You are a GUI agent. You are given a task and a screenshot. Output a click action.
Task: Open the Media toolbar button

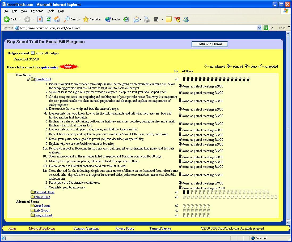[x=112, y=19]
